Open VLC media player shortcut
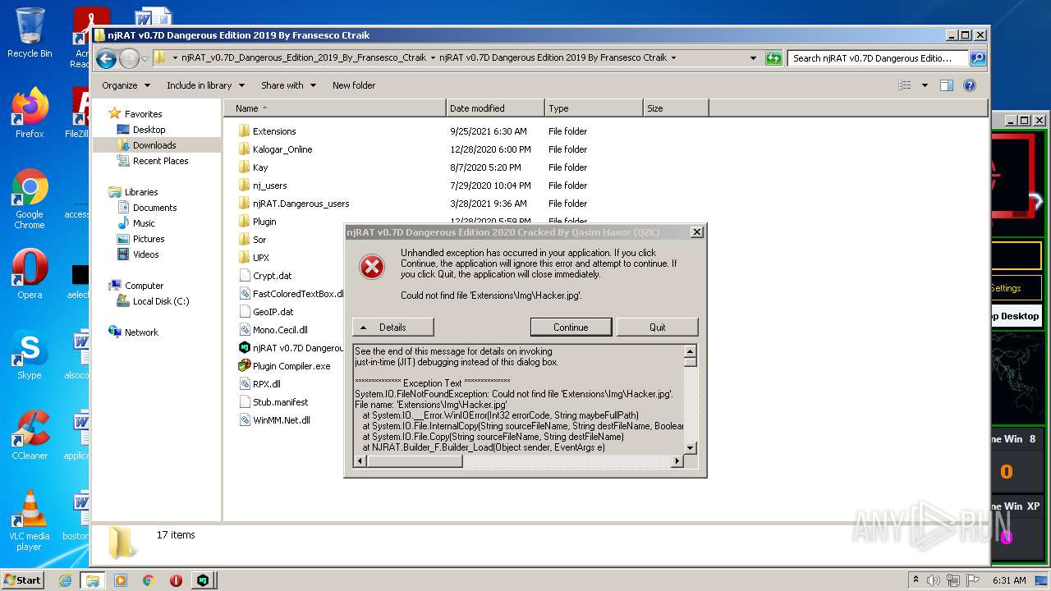1051x591 pixels. coord(30,520)
